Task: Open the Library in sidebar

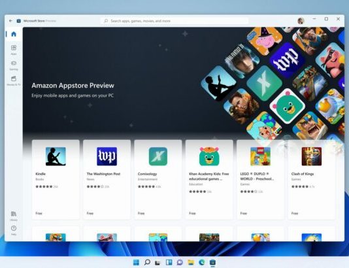Action: (x=14, y=216)
